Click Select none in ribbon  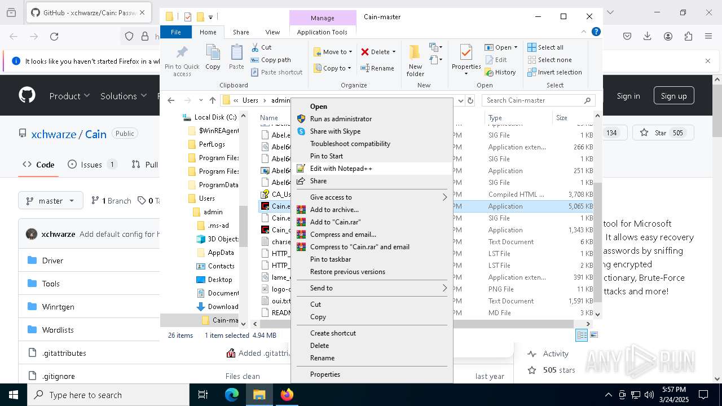coord(549,60)
